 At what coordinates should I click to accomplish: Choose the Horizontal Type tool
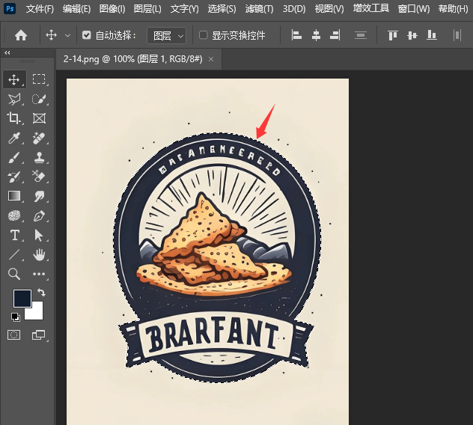(14, 235)
